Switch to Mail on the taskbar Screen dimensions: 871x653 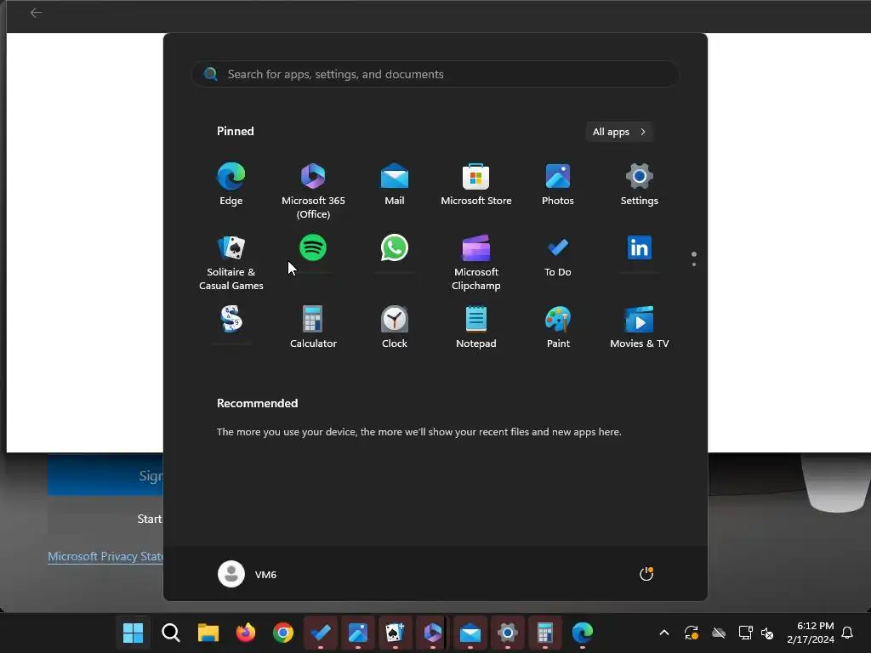470,633
